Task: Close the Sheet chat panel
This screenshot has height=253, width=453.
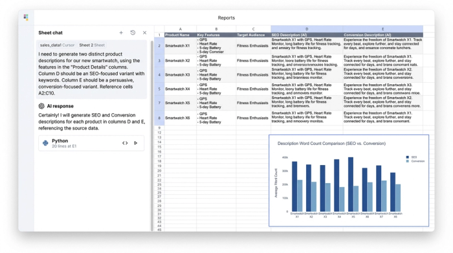Action: point(144,32)
